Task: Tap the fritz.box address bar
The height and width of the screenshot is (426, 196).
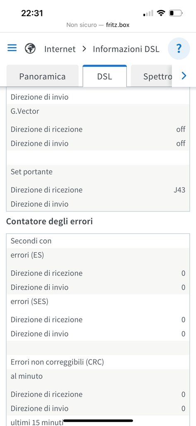Action: (98, 25)
